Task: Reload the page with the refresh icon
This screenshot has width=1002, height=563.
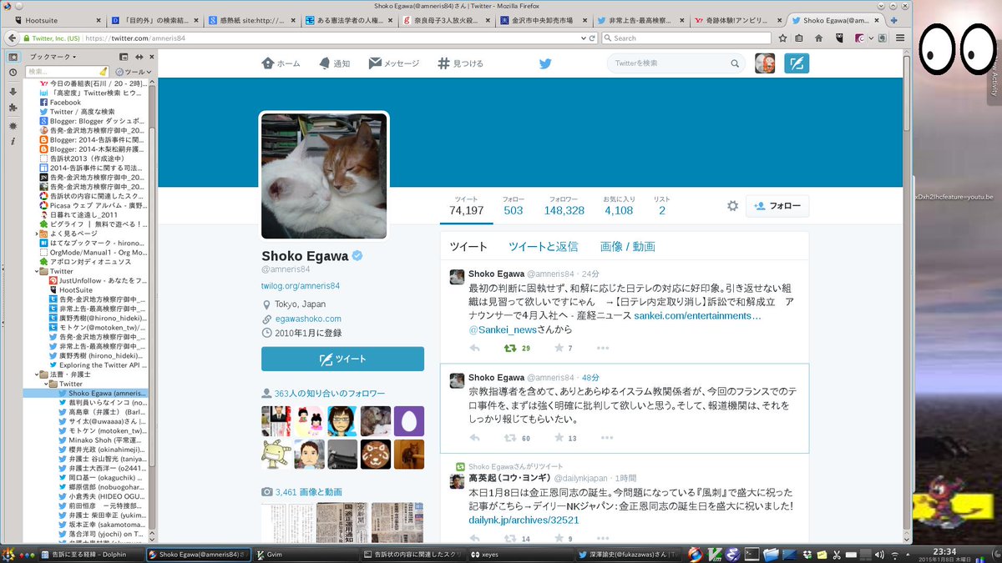Action: [x=593, y=38]
